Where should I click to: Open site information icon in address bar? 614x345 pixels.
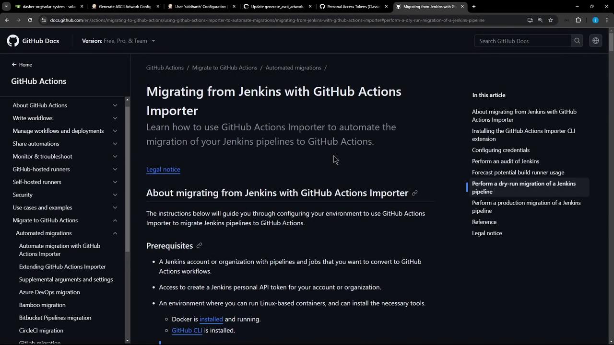pos(44,20)
